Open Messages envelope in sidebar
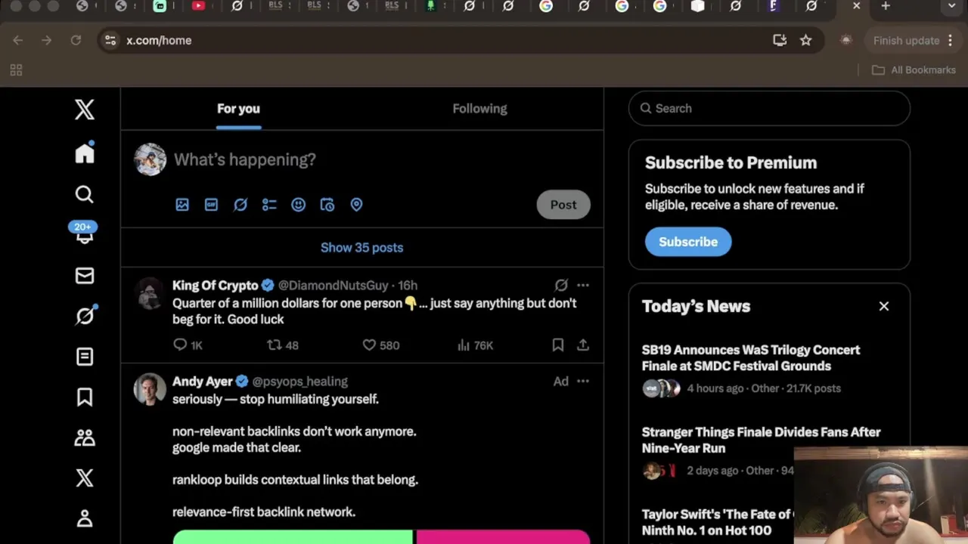 click(x=85, y=276)
